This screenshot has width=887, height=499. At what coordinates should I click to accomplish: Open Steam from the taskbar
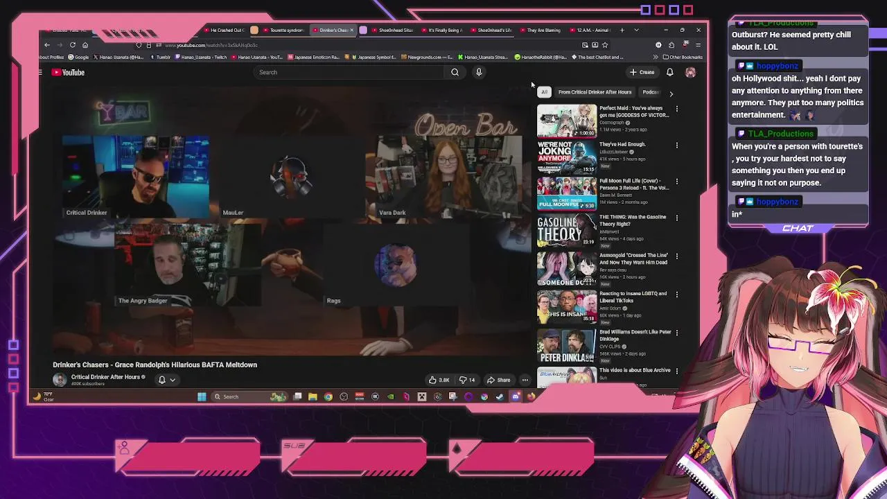tap(500, 397)
